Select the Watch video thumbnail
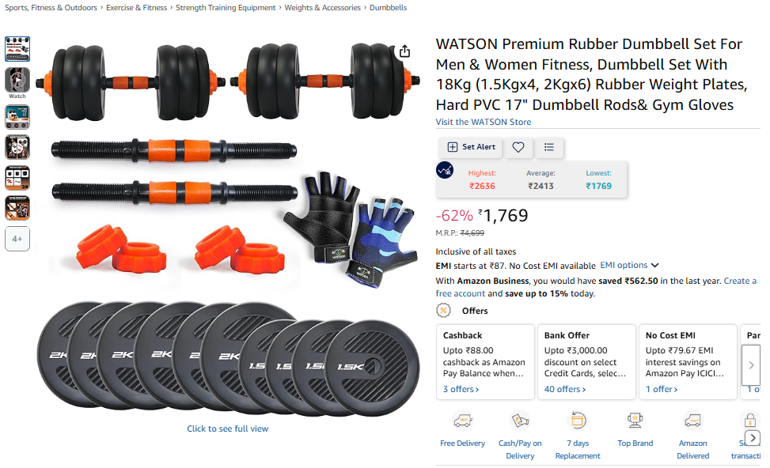770x468 pixels. [x=17, y=83]
